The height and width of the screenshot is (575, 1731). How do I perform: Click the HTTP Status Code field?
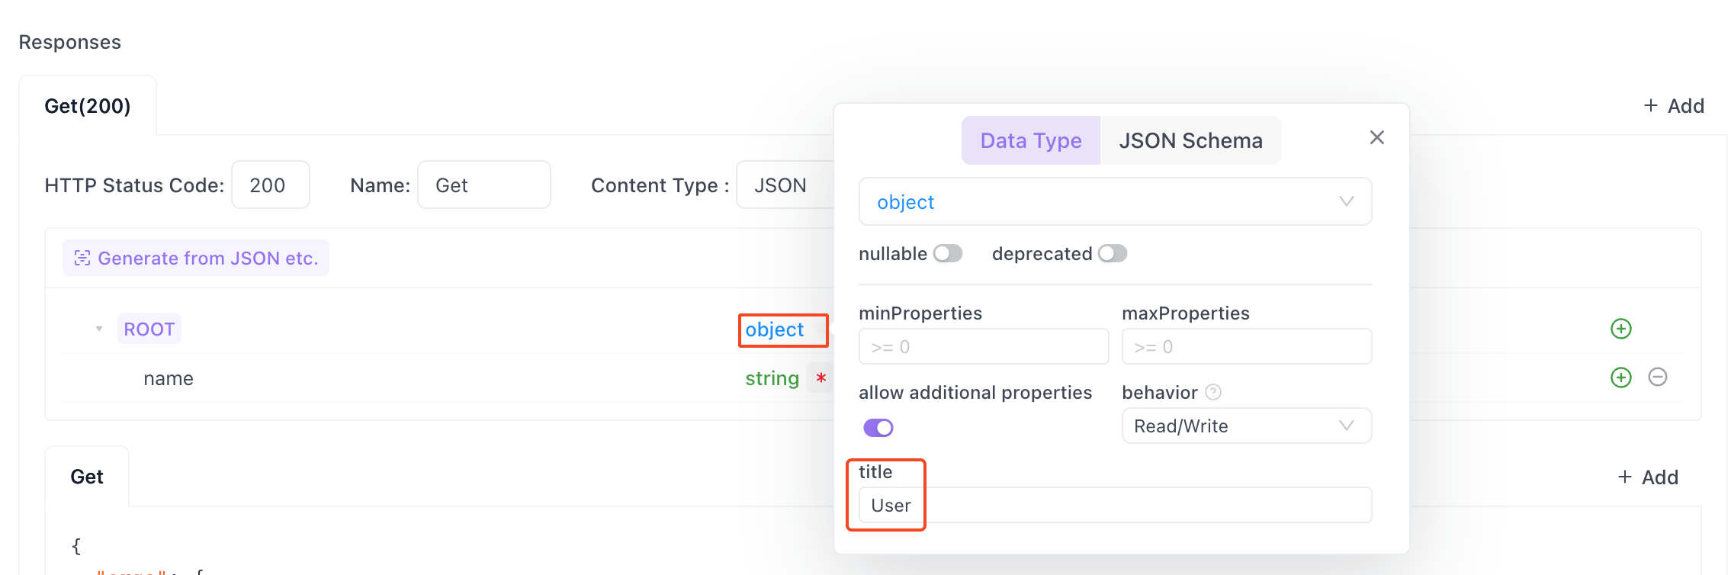point(270,185)
